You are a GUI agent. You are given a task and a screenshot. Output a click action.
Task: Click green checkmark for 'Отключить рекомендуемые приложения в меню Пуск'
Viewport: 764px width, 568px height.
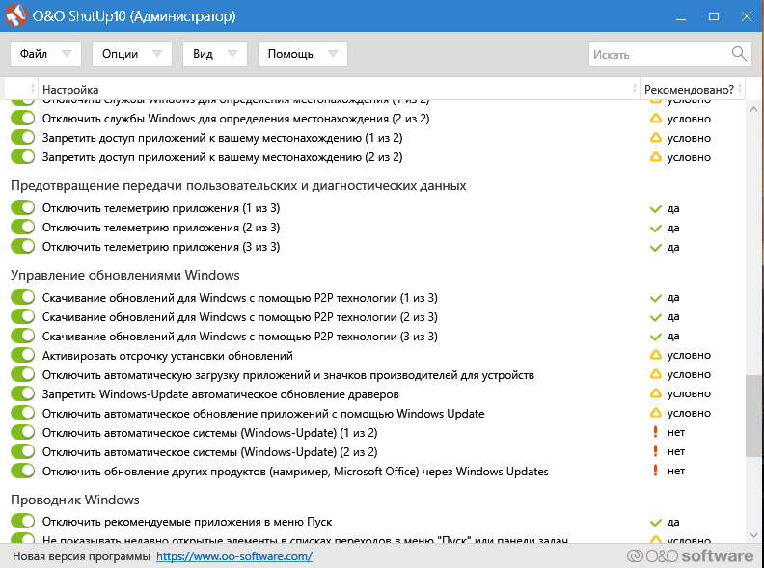point(656,523)
